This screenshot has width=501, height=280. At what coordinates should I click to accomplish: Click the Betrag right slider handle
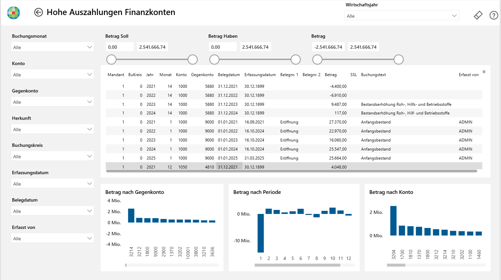pyautogui.click(x=399, y=60)
